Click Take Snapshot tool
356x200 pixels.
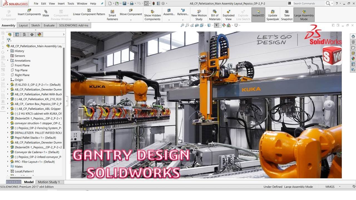287,15
